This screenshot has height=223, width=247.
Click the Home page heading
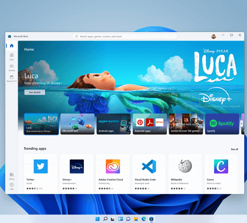pyautogui.click(x=29, y=49)
